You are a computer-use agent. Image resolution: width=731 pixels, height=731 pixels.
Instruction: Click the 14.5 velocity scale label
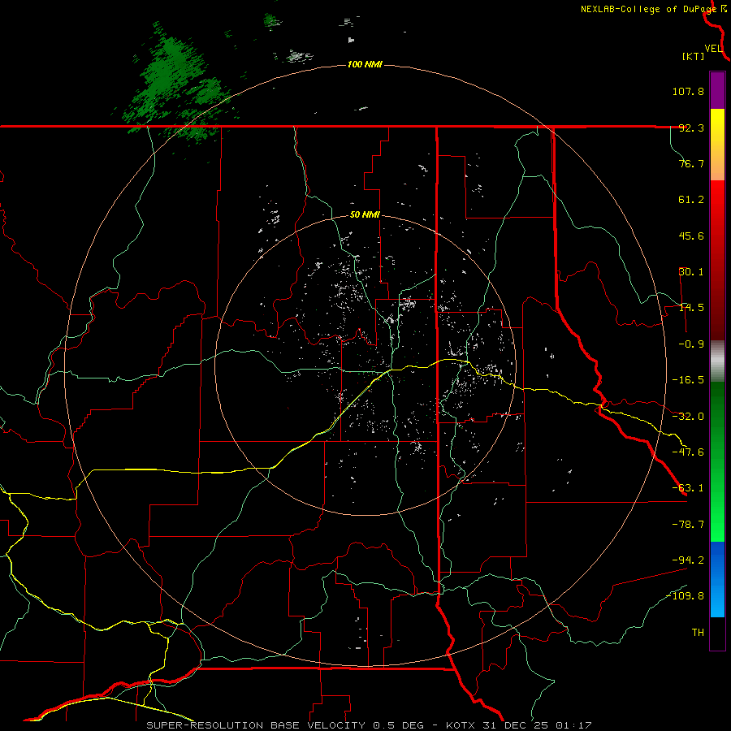(x=691, y=308)
